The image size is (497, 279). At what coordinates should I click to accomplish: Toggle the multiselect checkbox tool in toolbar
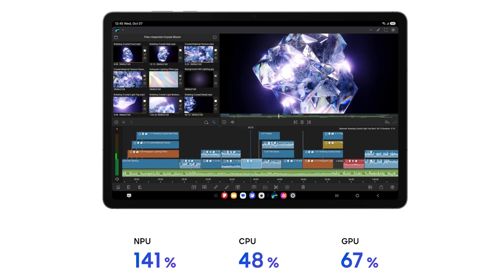point(265,187)
